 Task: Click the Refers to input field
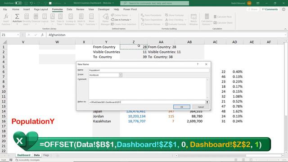click(147, 102)
